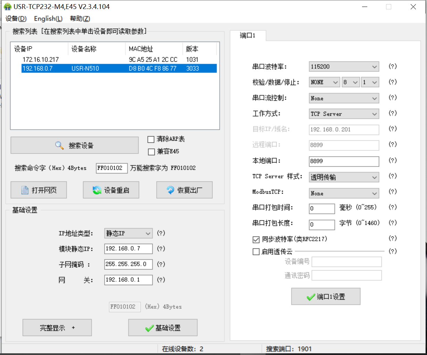
Task: Click the magnifier icon on 搜索设备 button
Action: (59, 145)
